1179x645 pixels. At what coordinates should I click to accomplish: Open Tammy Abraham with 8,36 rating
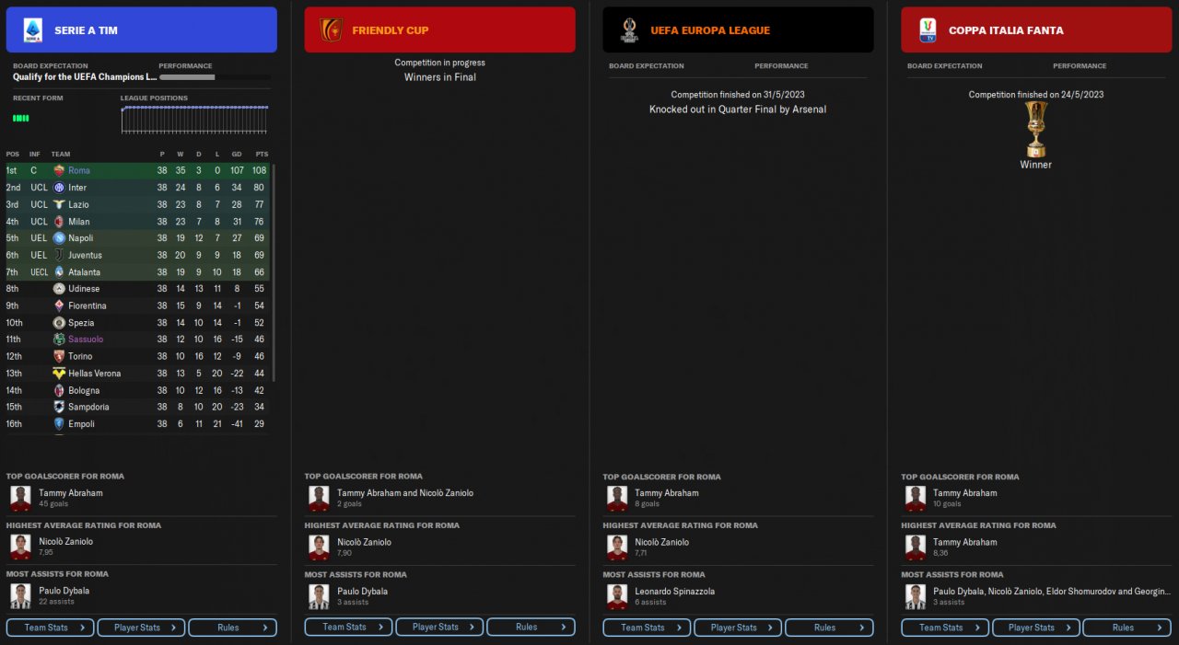pyautogui.click(x=965, y=542)
